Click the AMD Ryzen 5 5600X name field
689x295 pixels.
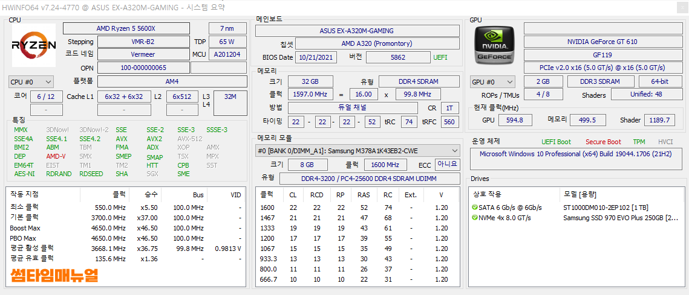point(126,28)
